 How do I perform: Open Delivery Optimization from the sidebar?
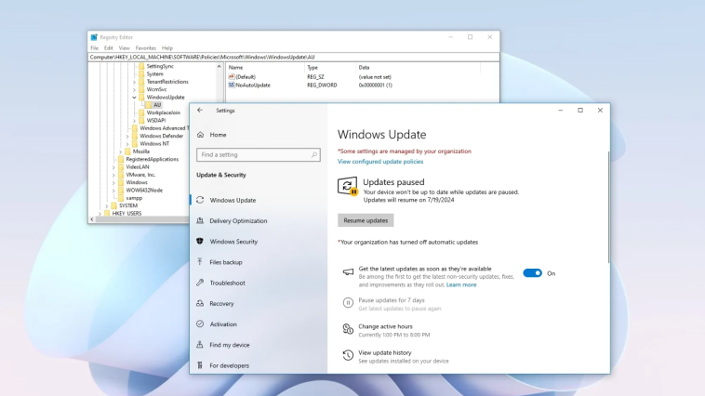(238, 221)
